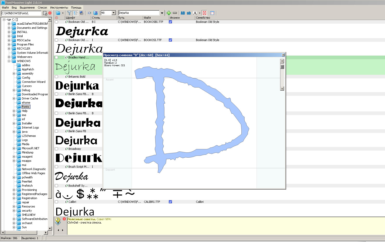
Task: Select the Media folder in tree
Action: point(25,144)
